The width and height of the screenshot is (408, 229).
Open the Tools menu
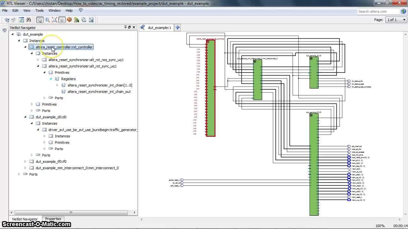coord(39,10)
